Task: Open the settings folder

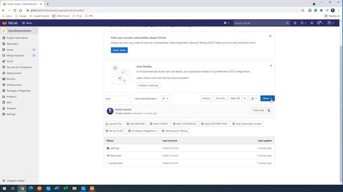Action: click(115, 148)
